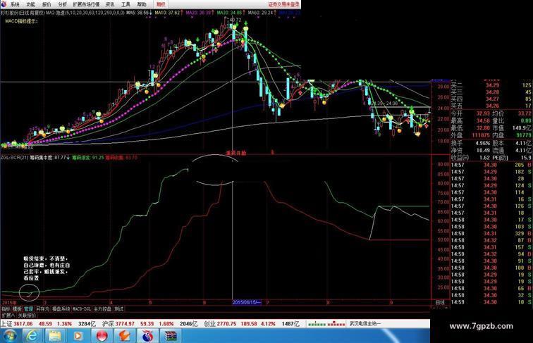
Task: Click the 沪深 index value 3774.97
Action: tap(125, 324)
